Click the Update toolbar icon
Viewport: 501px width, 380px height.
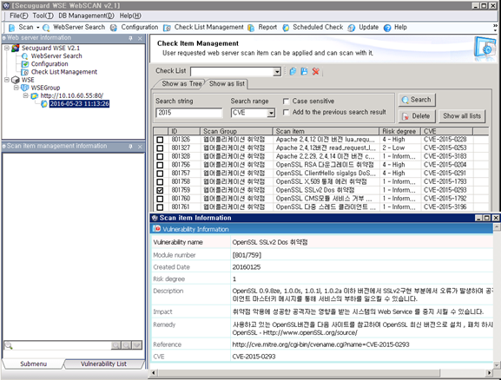coord(351,28)
